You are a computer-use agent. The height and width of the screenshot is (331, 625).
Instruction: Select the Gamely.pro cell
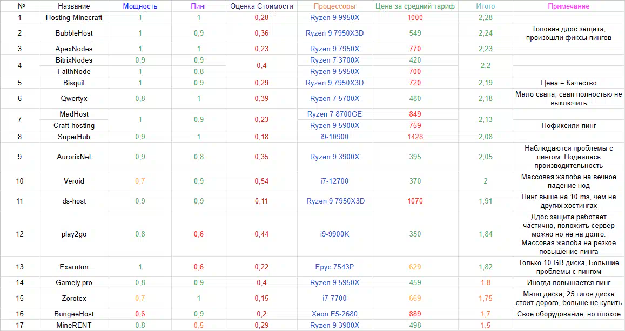(74, 282)
